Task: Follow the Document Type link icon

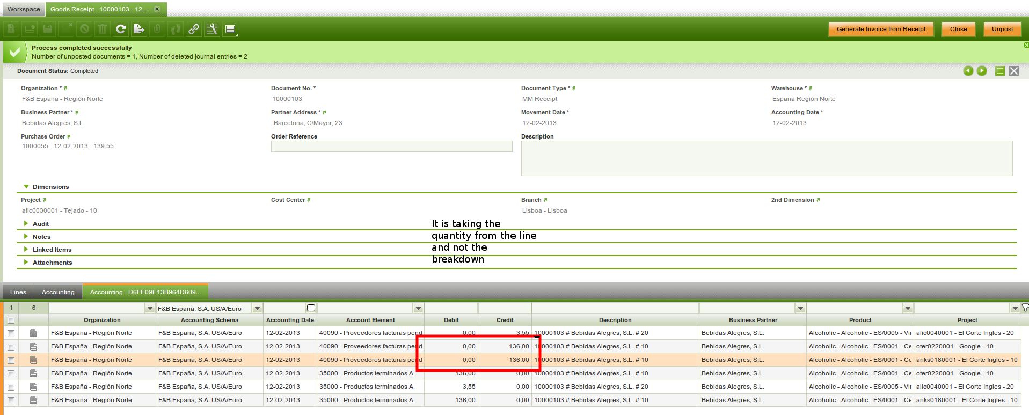Action: click(574, 89)
